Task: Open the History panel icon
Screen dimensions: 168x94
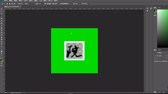Action: (x=151, y=9)
